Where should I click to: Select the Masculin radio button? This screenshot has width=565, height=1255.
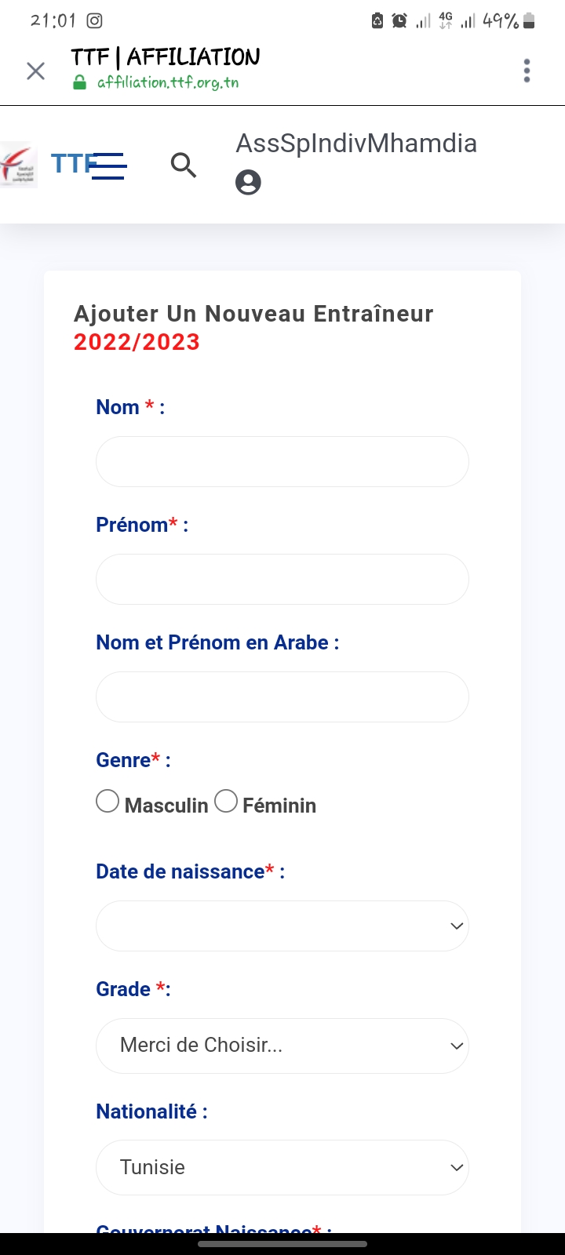point(108,802)
